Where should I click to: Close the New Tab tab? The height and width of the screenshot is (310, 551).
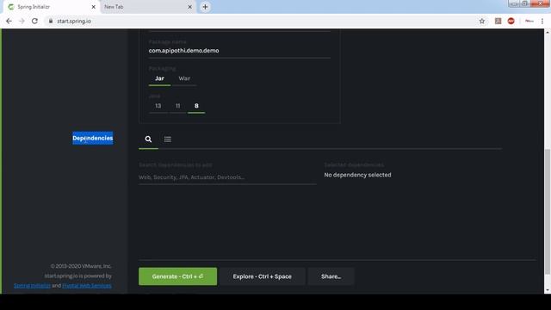pos(189,7)
